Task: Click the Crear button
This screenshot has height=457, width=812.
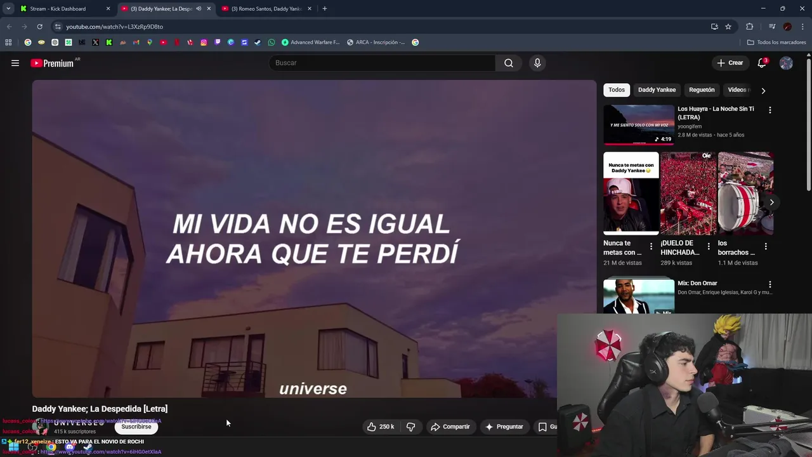Action: (x=730, y=63)
